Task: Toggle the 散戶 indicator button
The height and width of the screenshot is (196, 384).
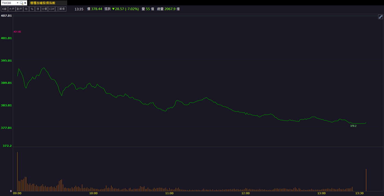Action: click(19, 9)
